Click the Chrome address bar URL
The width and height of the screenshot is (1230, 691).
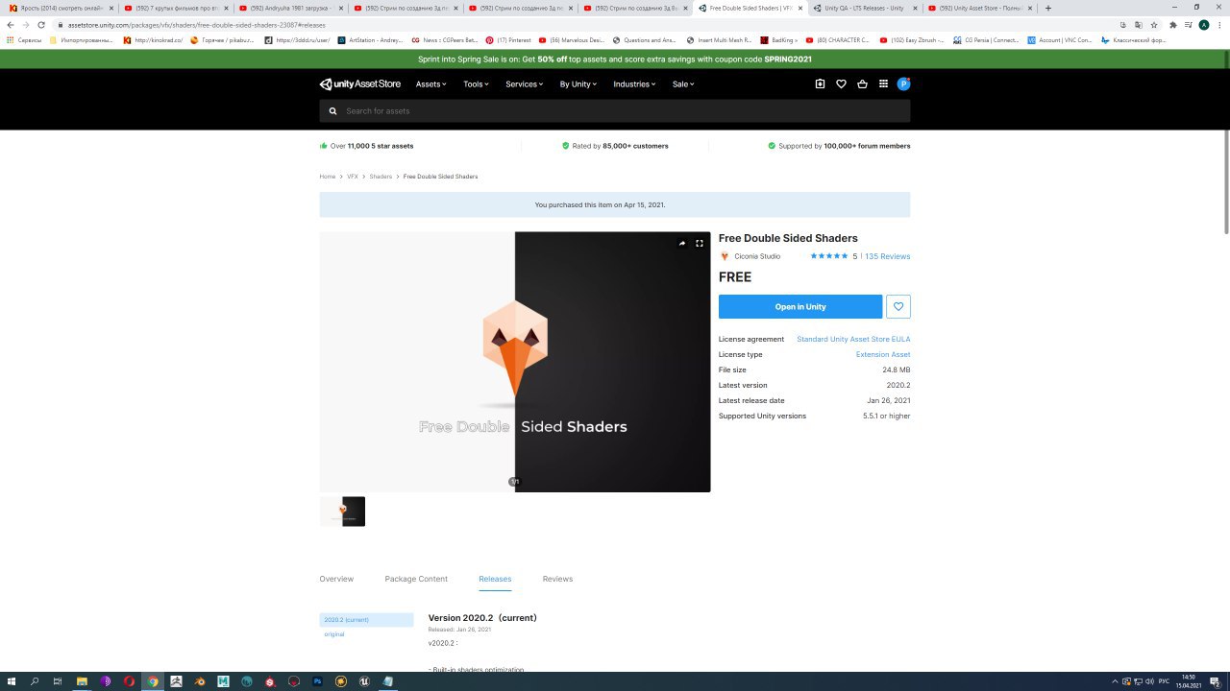(197, 25)
